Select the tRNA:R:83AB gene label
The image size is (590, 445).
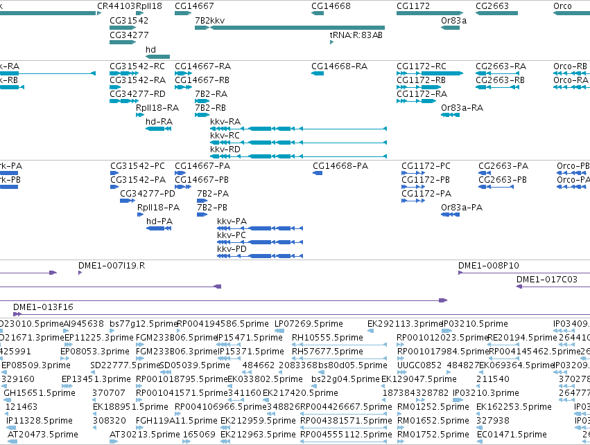356,35
